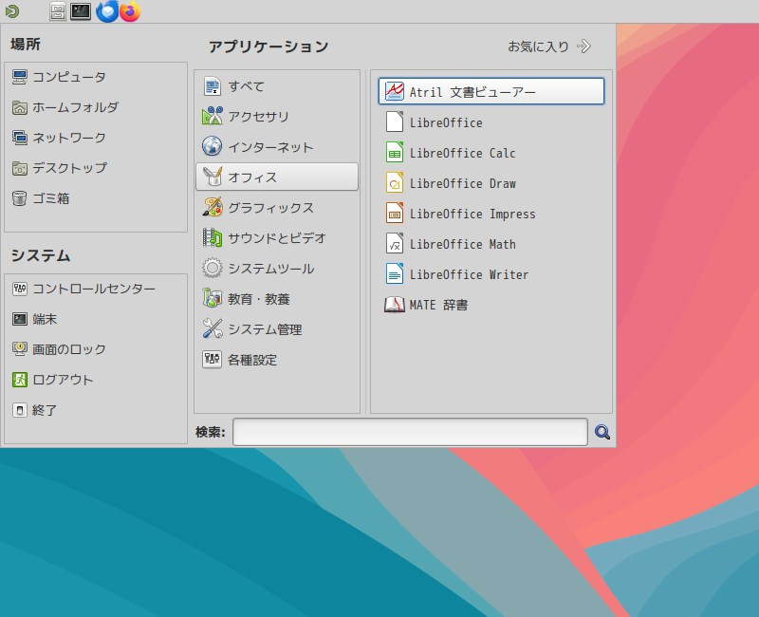The image size is (759, 617).
Task: Click 画面のロック to lock screen
Action: pyautogui.click(x=96, y=349)
